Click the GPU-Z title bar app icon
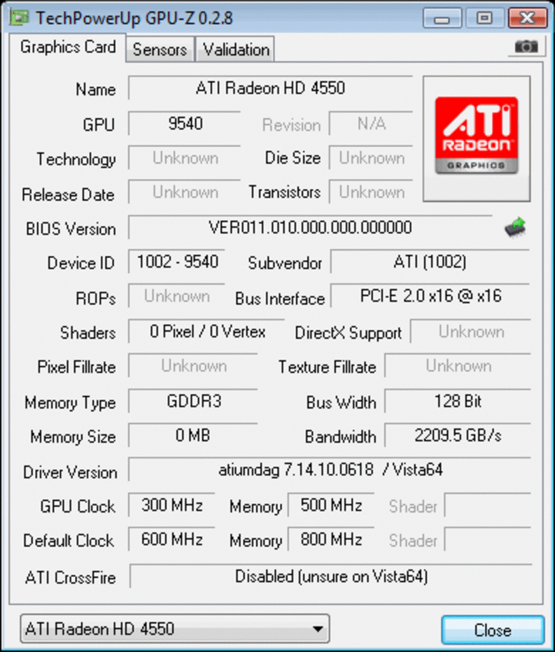 tap(19, 17)
